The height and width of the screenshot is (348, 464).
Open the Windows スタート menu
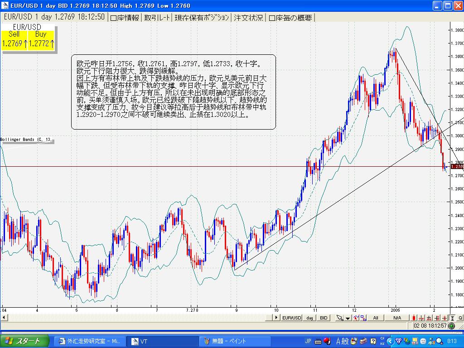pyautogui.click(x=24, y=341)
